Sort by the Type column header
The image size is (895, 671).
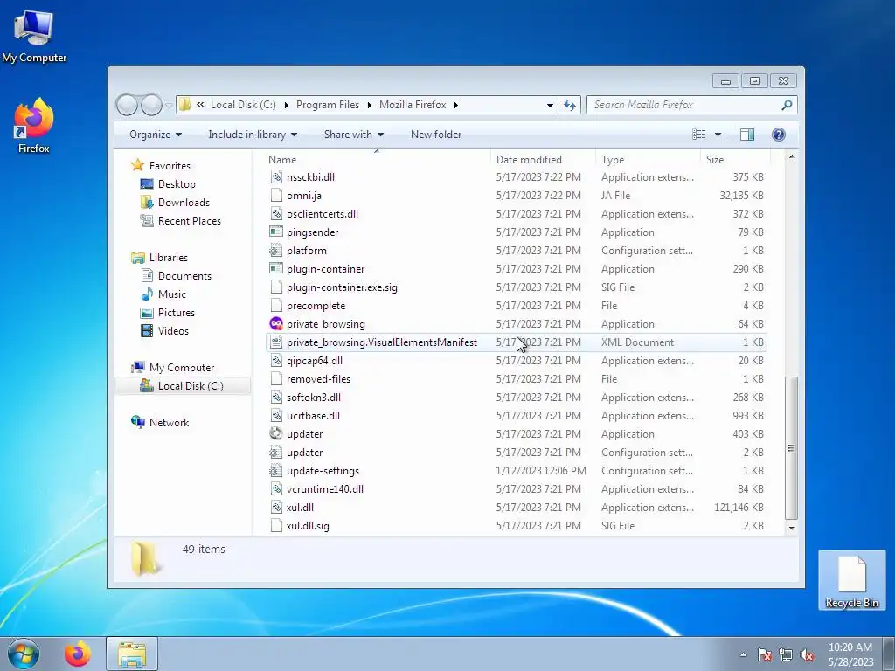[x=648, y=160]
